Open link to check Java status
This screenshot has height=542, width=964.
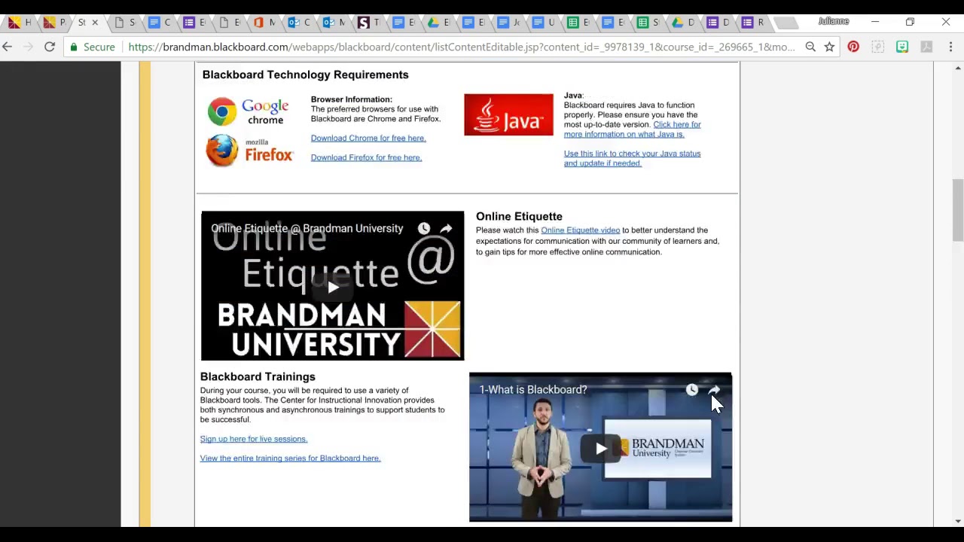coord(632,158)
